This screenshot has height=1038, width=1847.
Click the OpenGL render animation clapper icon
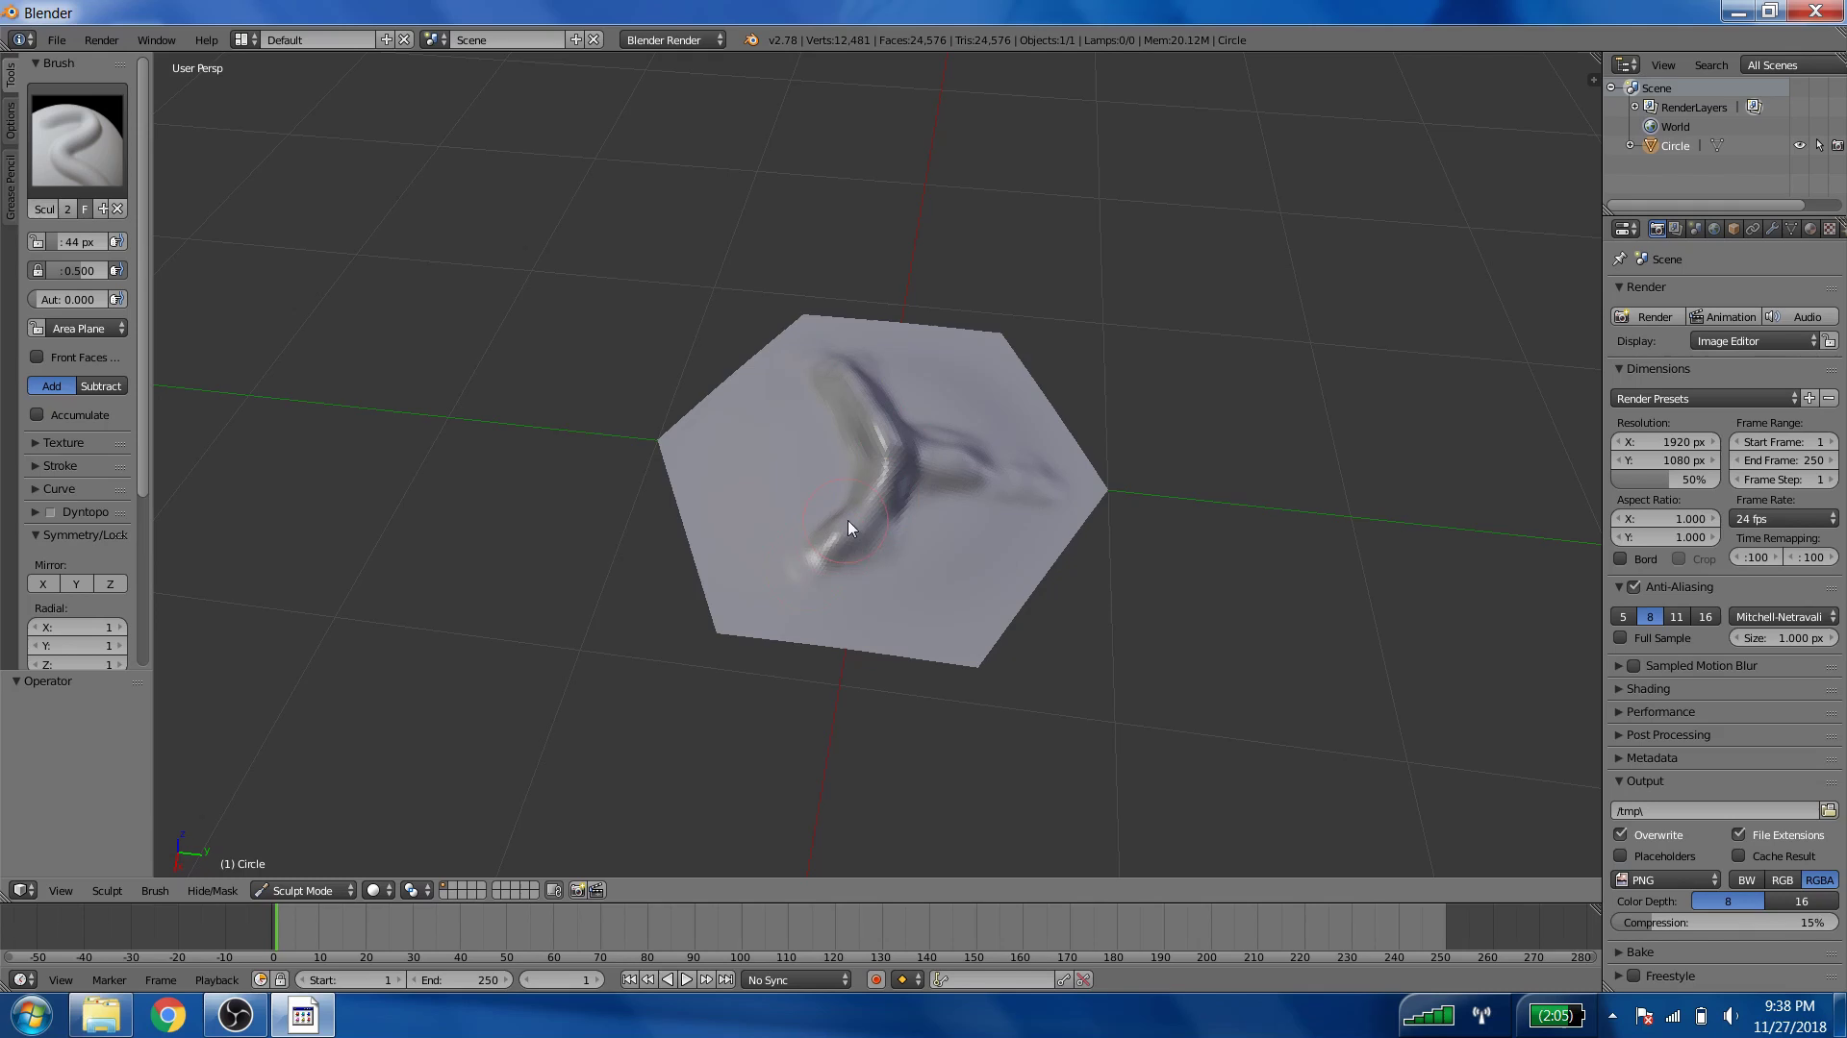point(596,891)
